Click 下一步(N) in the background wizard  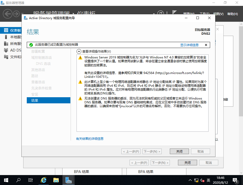pyautogui.click(x=160, y=163)
